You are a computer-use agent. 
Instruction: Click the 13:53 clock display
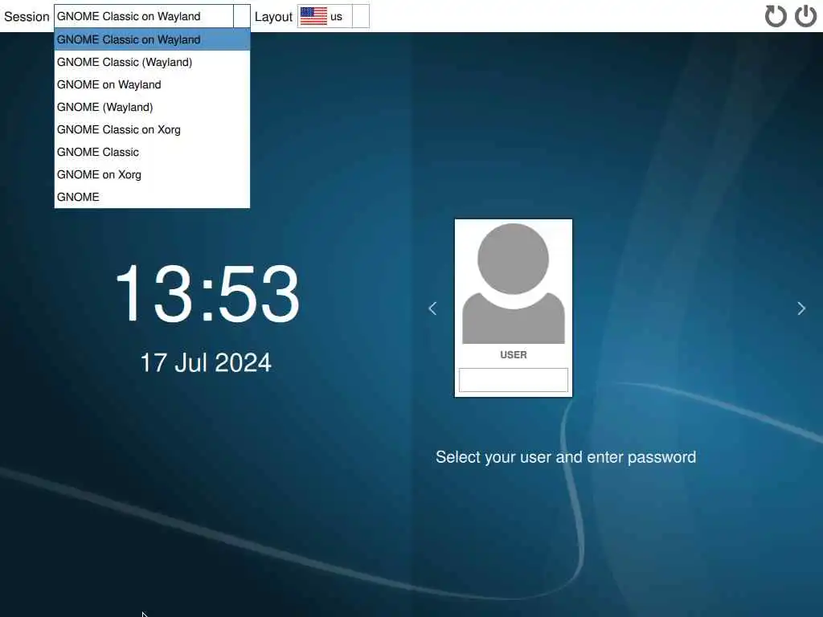(x=207, y=292)
